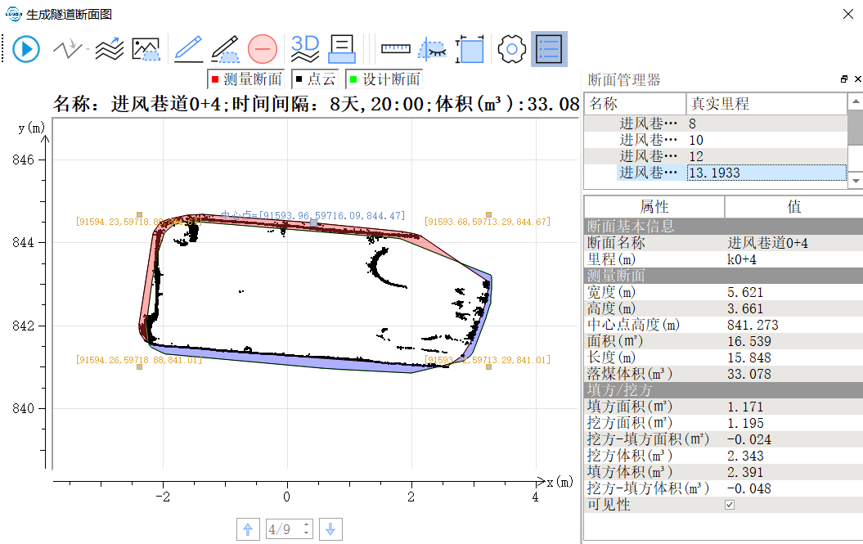Click the section list scrollbar thumb

click(856, 127)
